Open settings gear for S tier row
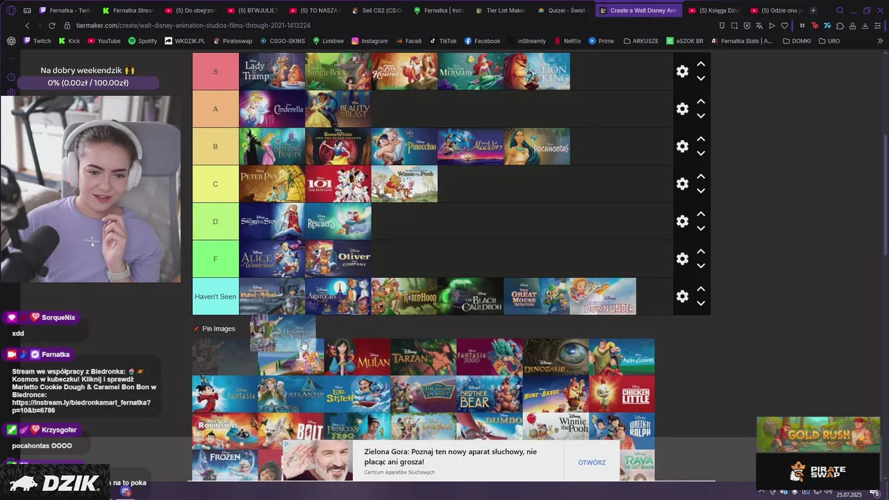 (x=682, y=72)
